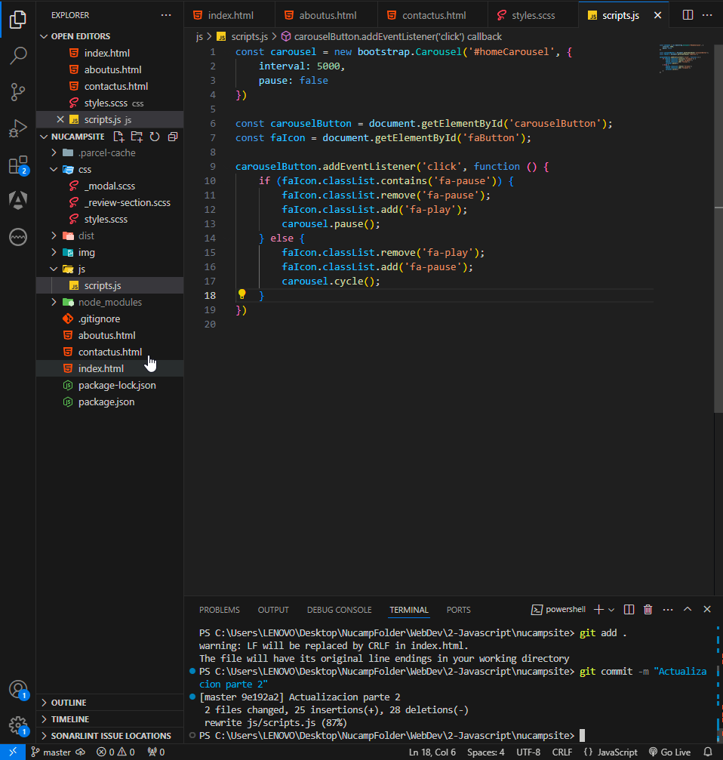Screen dimensions: 723x760
Task: Open the SonarLint wave icon in activity bar
Action: (x=18, y=237)
